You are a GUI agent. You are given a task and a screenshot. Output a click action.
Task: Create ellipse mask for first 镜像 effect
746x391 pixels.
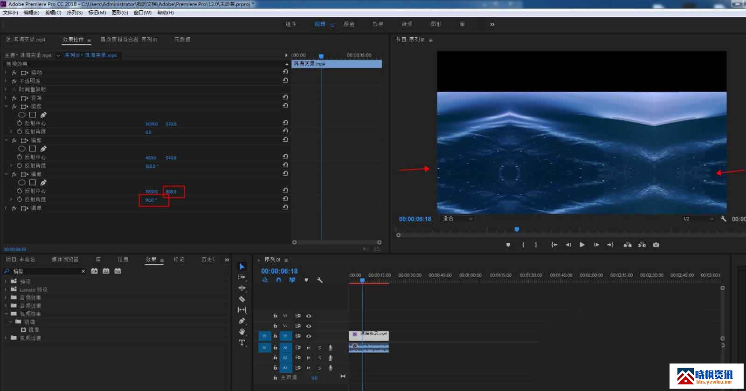pos(21,115)
